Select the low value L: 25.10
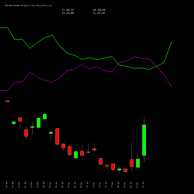Screen dimensions: 194x194 click(x=99, y=13)
